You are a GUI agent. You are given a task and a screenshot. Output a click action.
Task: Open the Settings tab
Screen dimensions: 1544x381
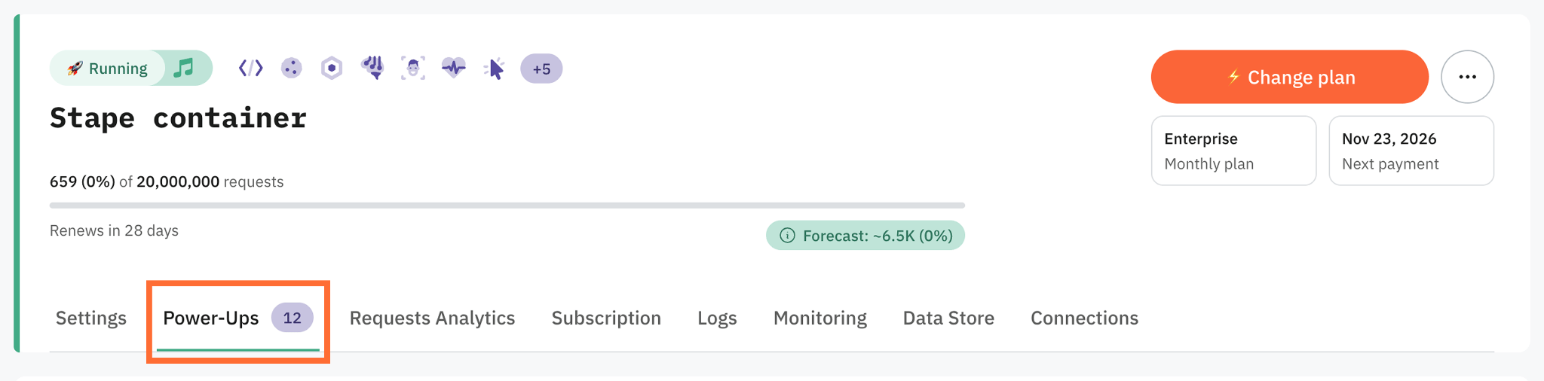click(x=91, y=318)
